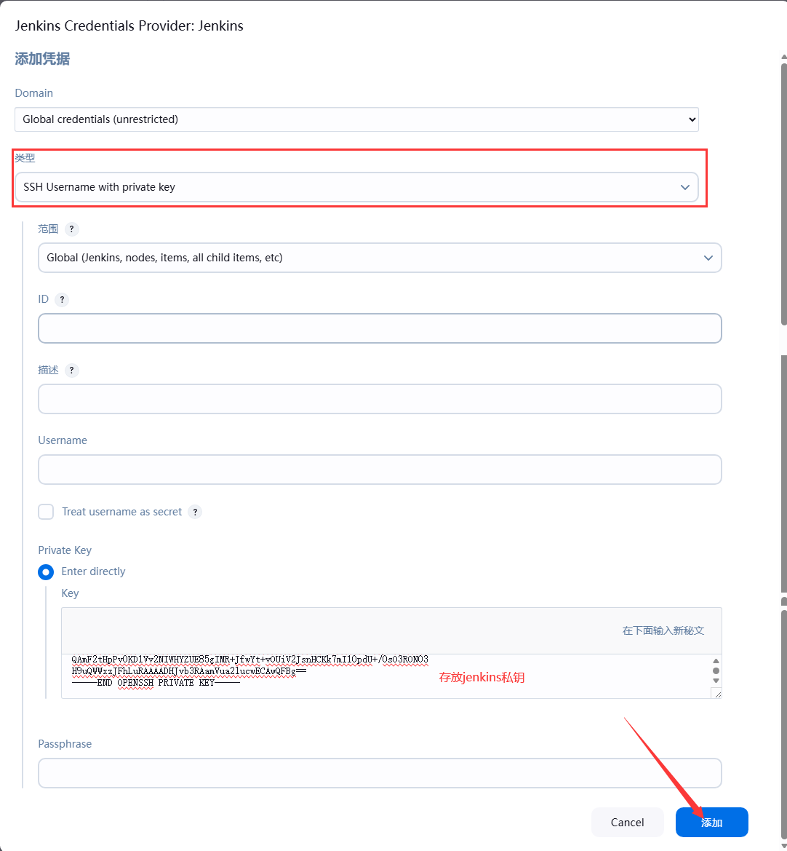Image resolution: width=787 pixels, height=851 pixels.
Task: Click the Jenkins Credentials Provider title text
Action: [x=129, y=26]
